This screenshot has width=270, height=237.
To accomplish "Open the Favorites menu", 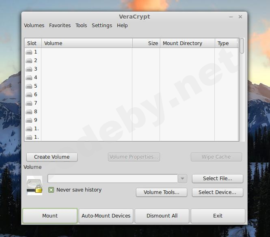I will point(60,26).
